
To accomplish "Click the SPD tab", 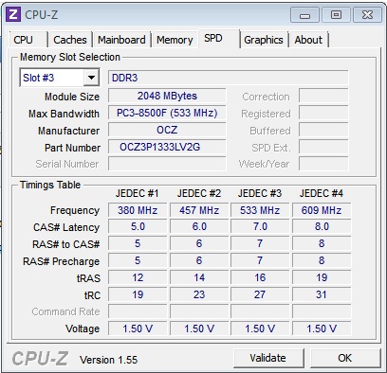I will click(x=218, y=39).
